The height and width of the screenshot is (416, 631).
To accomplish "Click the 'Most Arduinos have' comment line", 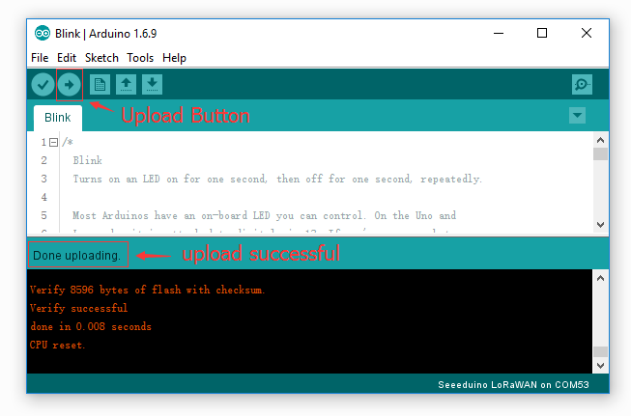I will (x=265, y=216).
